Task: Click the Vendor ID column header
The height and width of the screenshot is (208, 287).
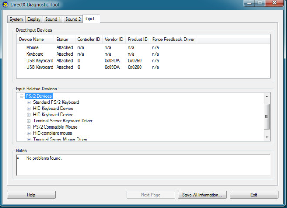Action: [114, 39]
